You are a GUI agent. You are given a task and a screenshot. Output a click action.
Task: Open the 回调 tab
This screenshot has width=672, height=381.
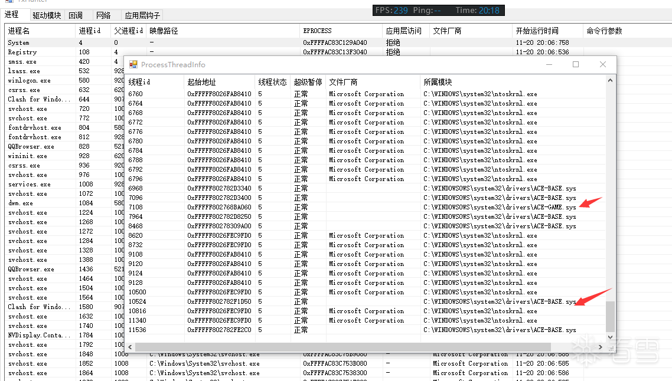click(x=76, y=15)
